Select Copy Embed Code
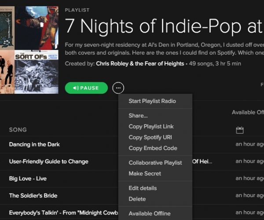 [153, 148]
